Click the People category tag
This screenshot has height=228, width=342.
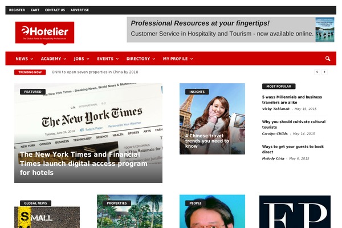(x=195, y=203)
